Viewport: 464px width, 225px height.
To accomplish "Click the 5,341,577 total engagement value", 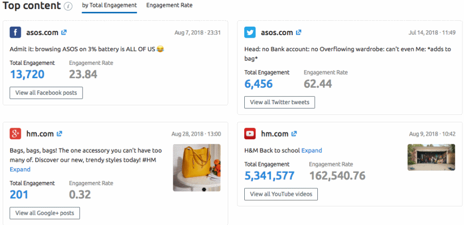I will coord(269,176).
